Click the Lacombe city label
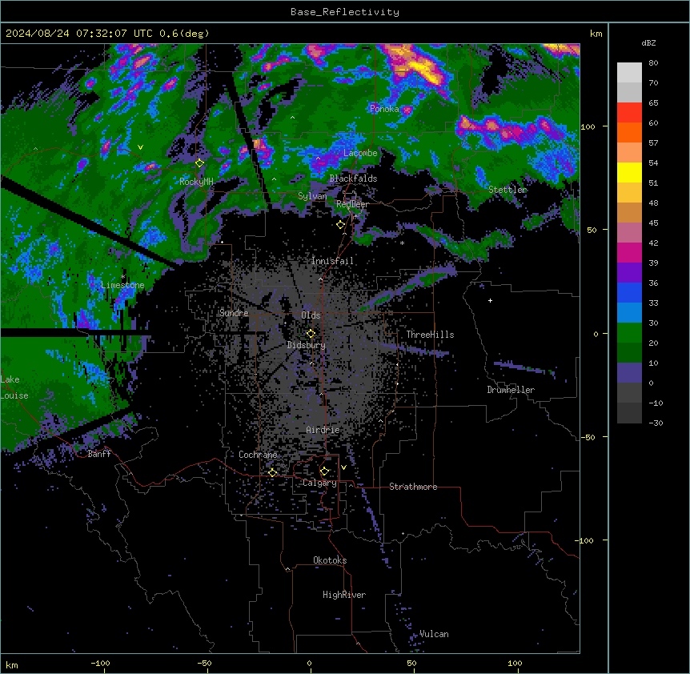Image resolution: width=690 pixels, height=674 pixels. (360, 153)
